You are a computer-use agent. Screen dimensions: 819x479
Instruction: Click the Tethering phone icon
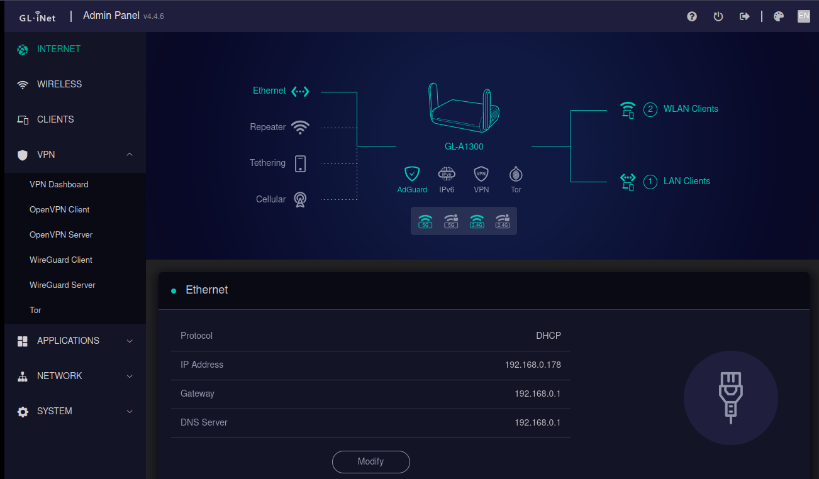point(300,163)
